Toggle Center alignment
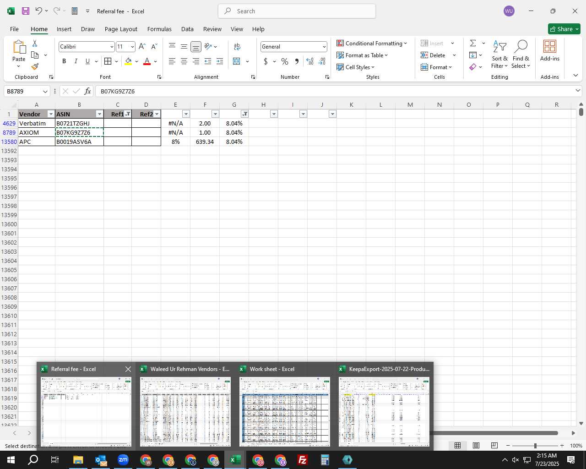586x469 pixels. 184,61
